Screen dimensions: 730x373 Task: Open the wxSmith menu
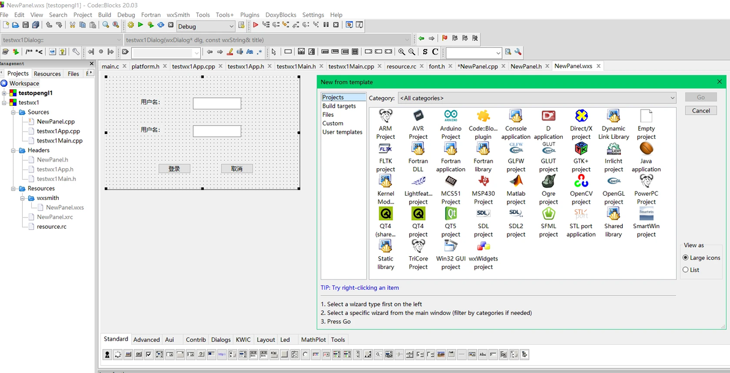178,15
